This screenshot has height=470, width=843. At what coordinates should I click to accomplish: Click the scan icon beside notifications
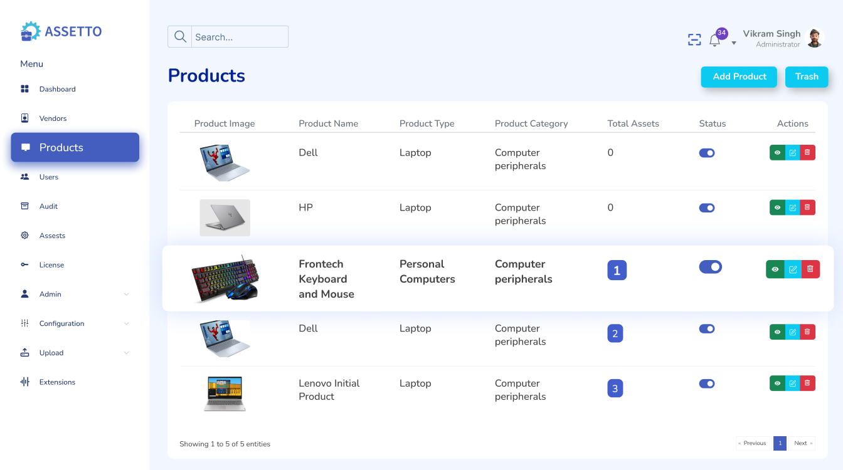(x=694, y=40)
